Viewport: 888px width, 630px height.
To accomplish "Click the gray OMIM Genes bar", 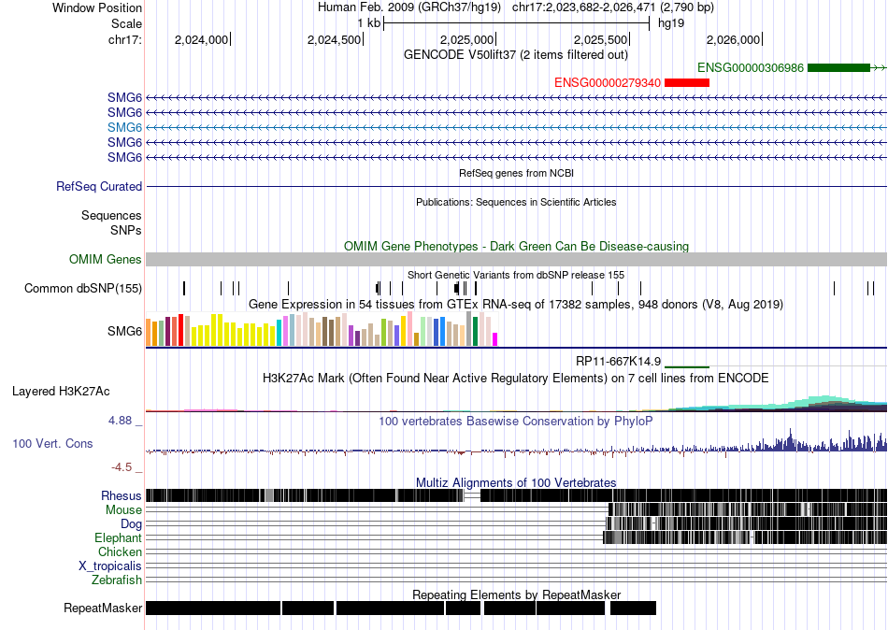I will [517, 260].
